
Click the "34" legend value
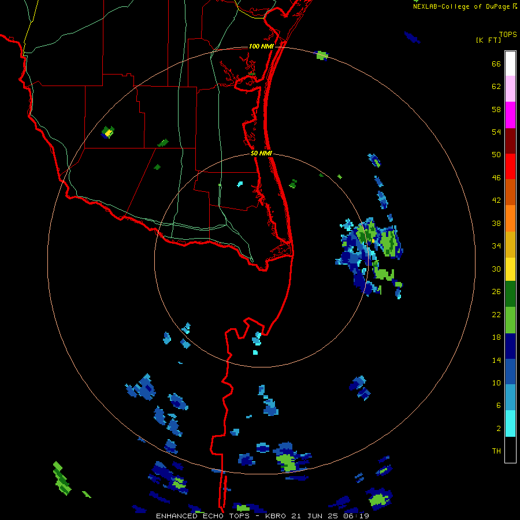(x=496, y=246)
